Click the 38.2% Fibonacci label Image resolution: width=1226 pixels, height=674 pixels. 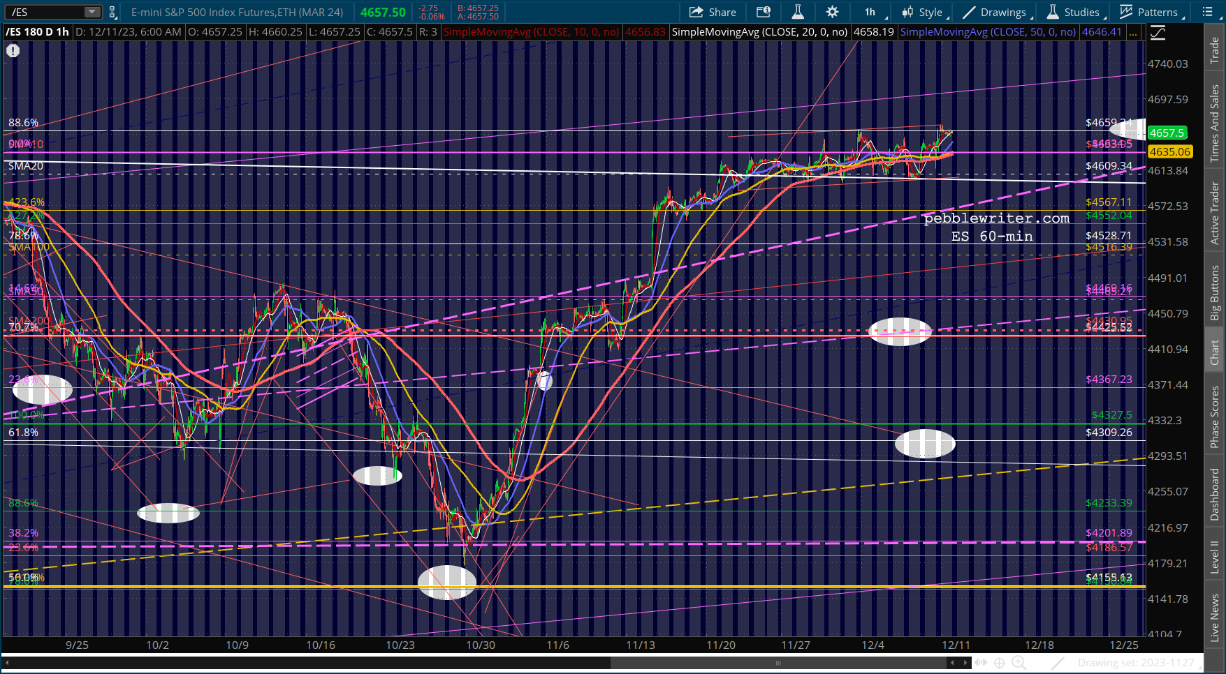24,533
